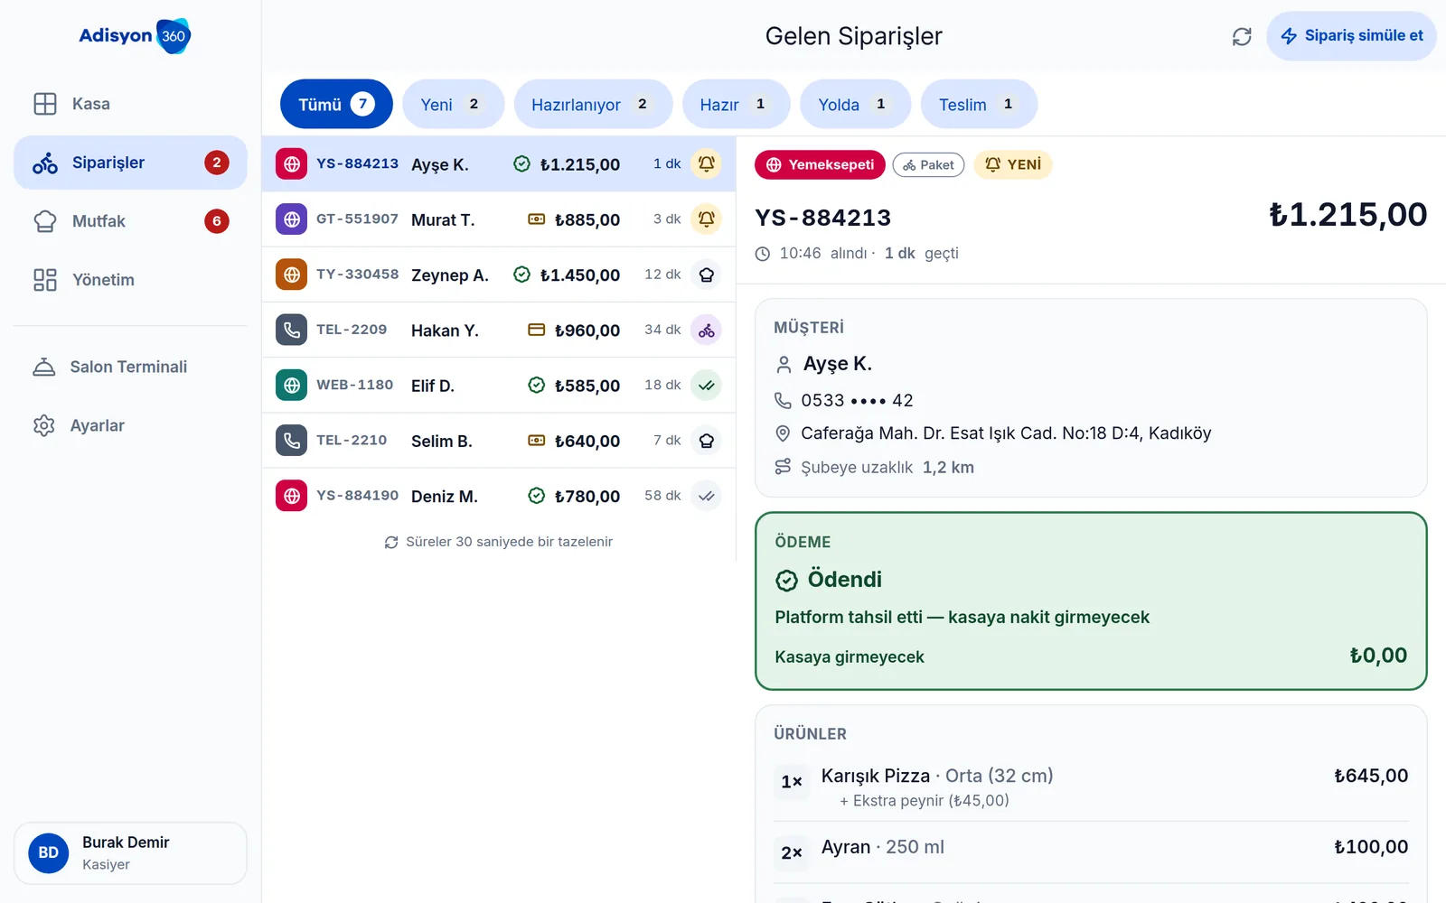
Task: Open Ayarlar settings
Action: pyautogui.click(x=130, y=425)
